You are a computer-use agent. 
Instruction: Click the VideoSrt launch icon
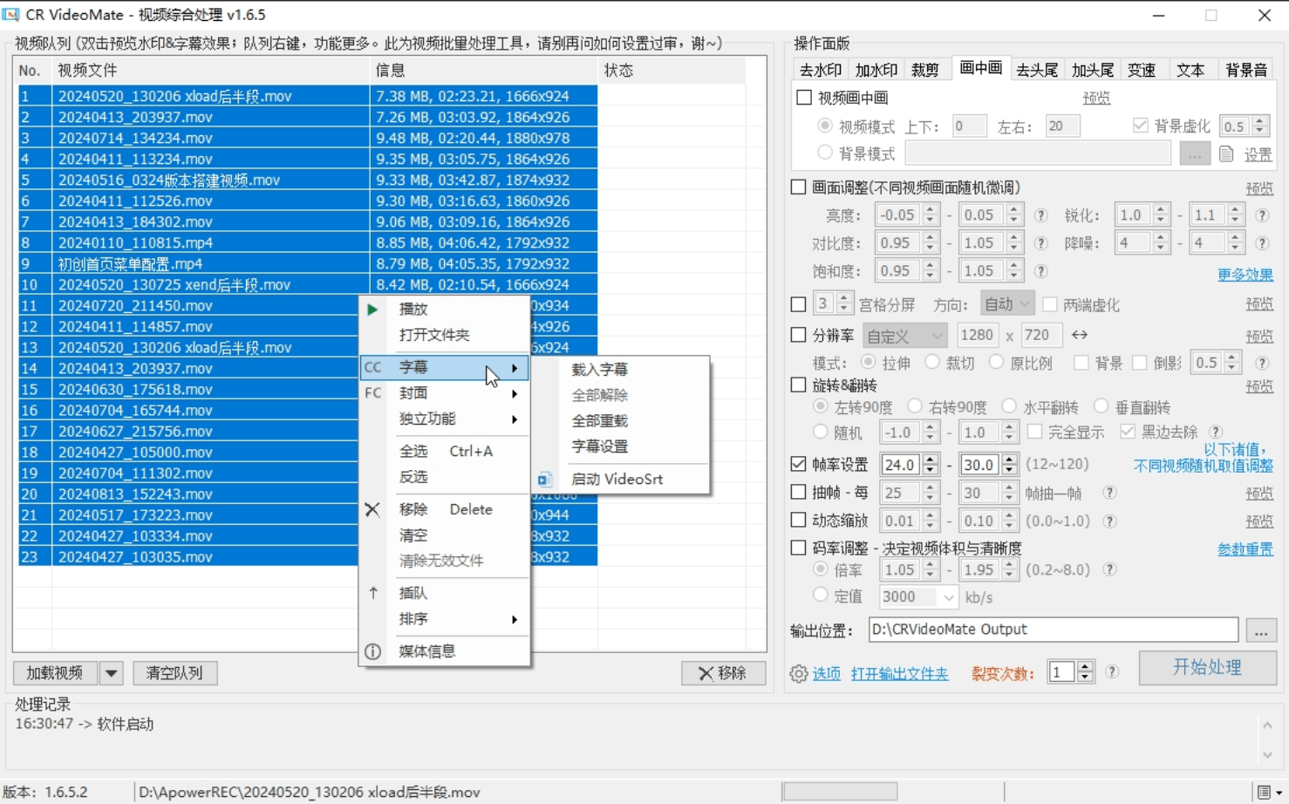[x=545, y=480]
